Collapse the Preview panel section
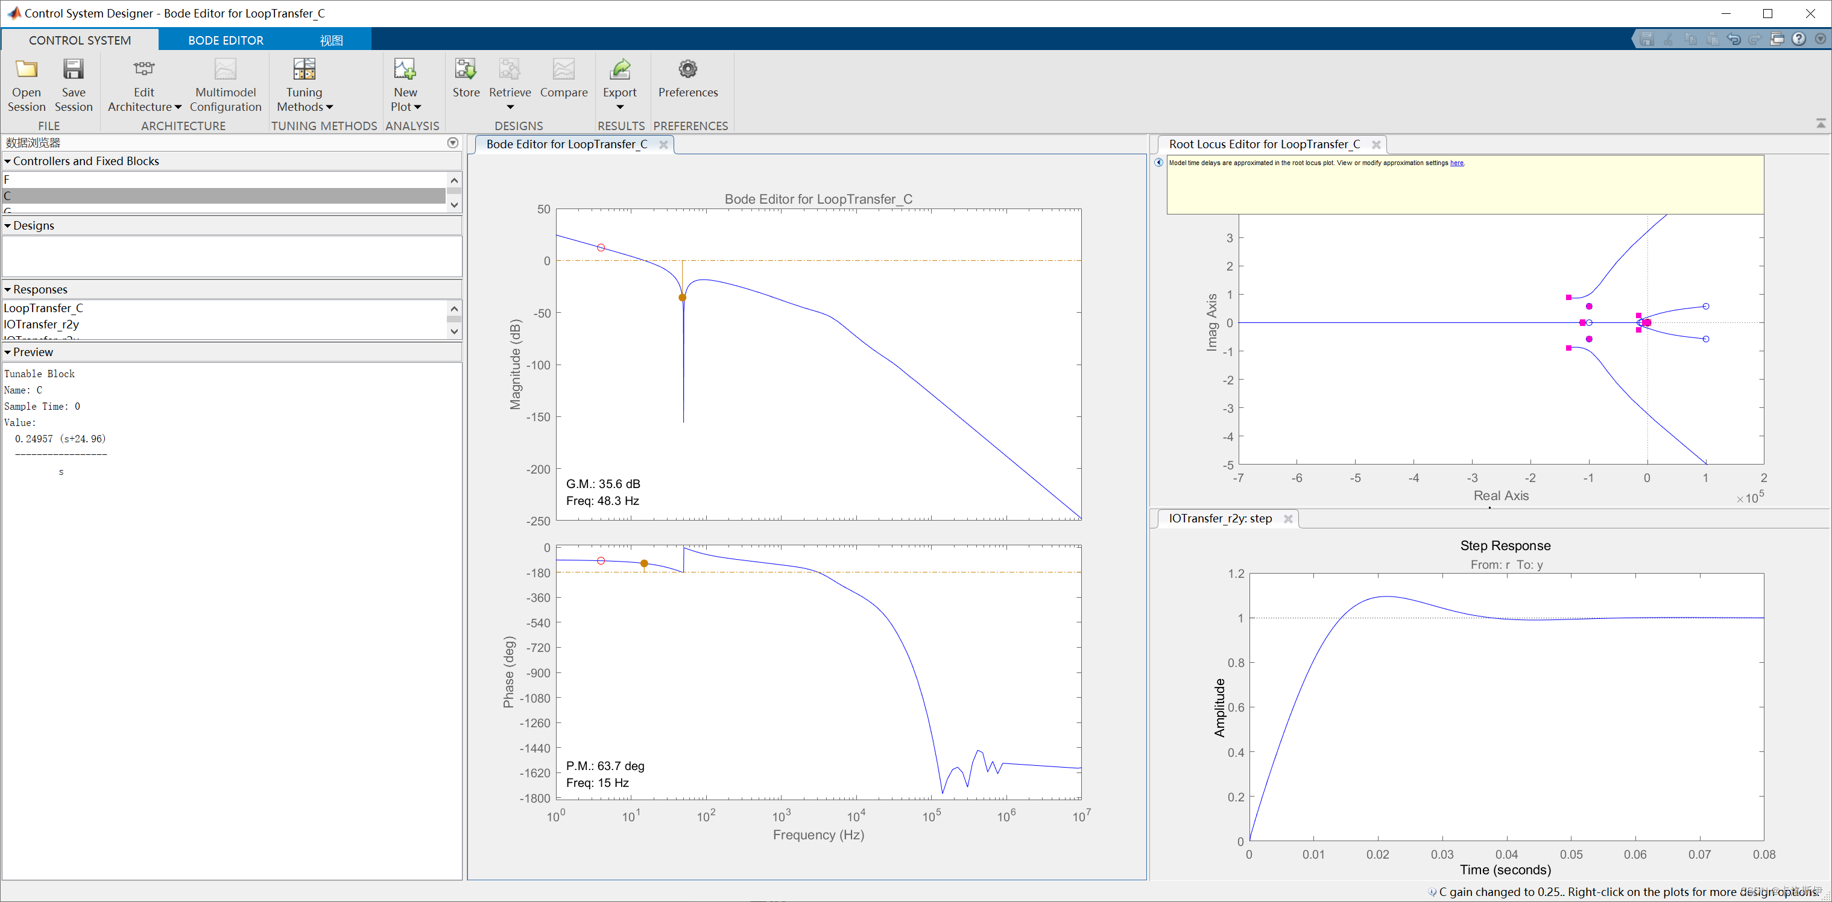Viewport: 1832px width, 902px height. pyautogui.click(x=8, y=352)
